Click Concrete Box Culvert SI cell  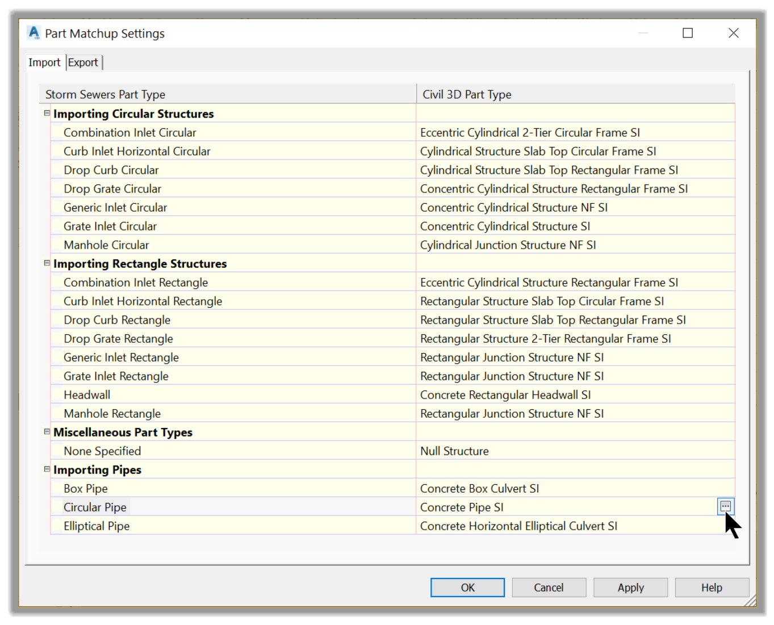coord(575,488)
